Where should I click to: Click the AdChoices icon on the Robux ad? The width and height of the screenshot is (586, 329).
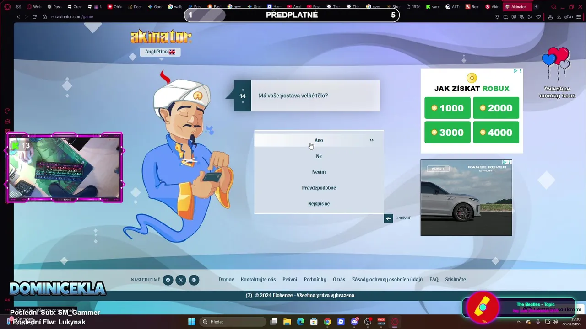515,71
